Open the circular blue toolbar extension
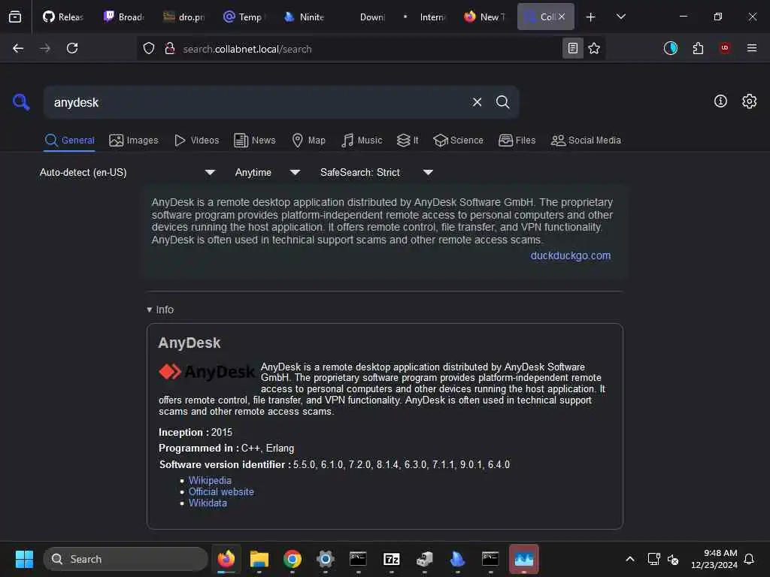The image size is (770, 577). click(670, 48)
